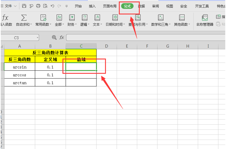This screenshot has width=226, height=149.
Task: Switch to the 安全 tab
Action: (184, 6)
